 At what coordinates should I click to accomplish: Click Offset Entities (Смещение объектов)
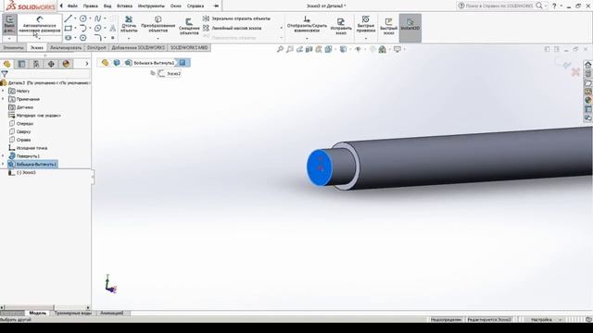[189, 27]
